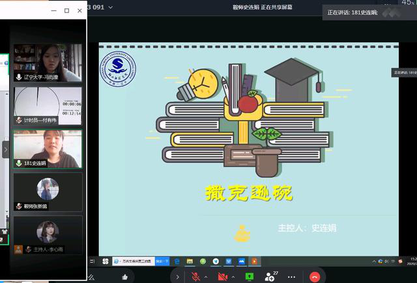Open the more options ellipsis menu
The width and height of the screenshot is (417, 283).
click(x=291, y=276)
